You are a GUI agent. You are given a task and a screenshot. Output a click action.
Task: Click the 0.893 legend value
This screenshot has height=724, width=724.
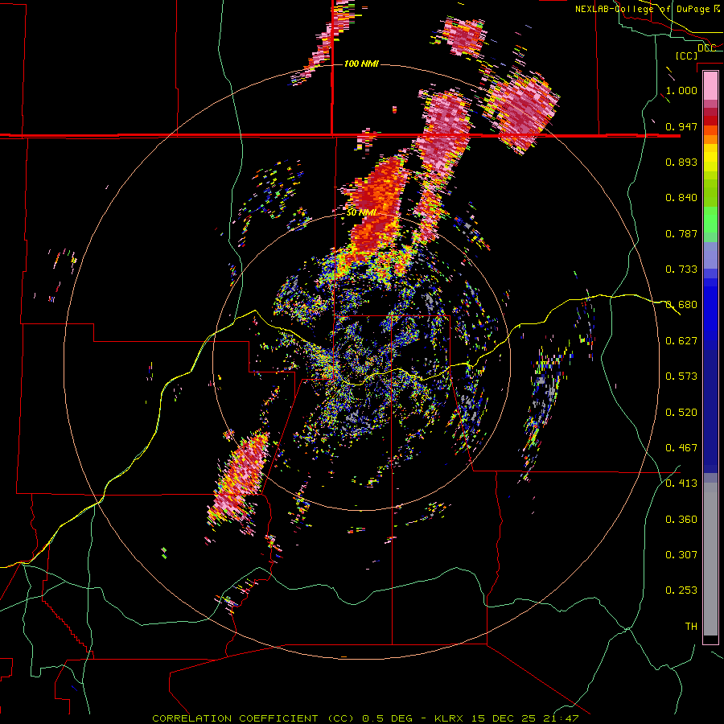[x=681, y=162]
